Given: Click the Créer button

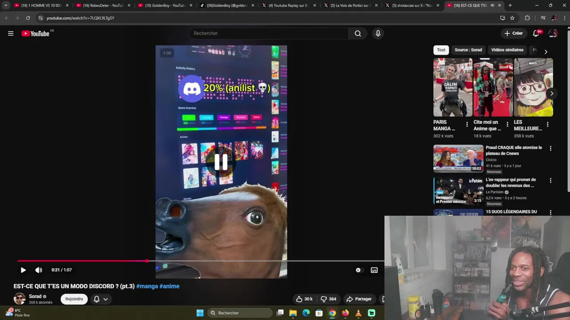Looking at the screenshot, I should 513,33.
